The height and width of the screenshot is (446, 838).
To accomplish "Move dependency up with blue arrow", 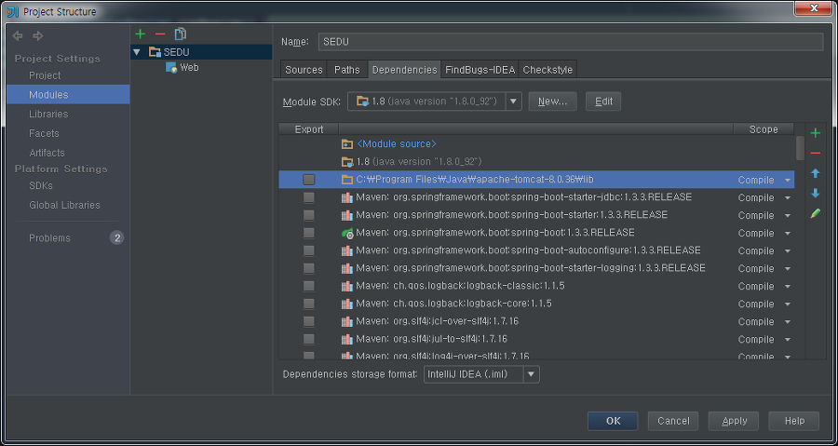I will pyautogui.click(x=815, y=173).
